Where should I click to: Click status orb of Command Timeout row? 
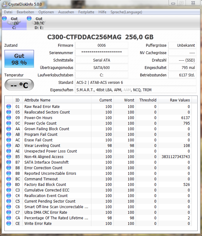pos(9,179)
